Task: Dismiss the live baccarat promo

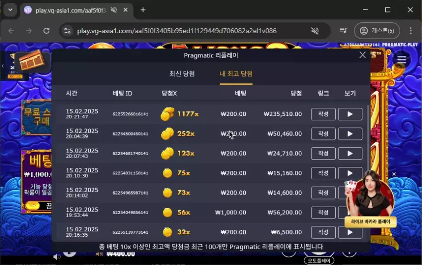Action: (394, 174)
